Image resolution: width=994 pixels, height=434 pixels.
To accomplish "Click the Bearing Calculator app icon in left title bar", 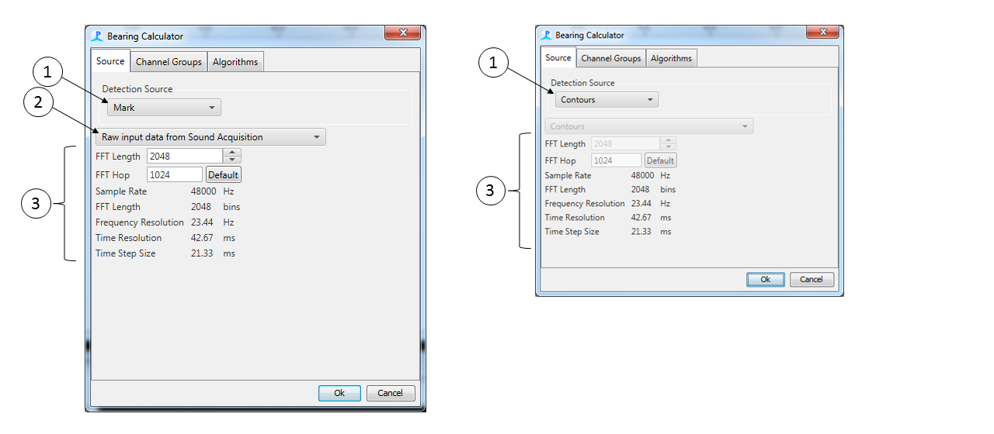I will tap(97, 36).
